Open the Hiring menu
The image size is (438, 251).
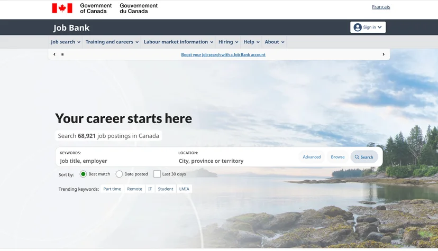[228, 42]
